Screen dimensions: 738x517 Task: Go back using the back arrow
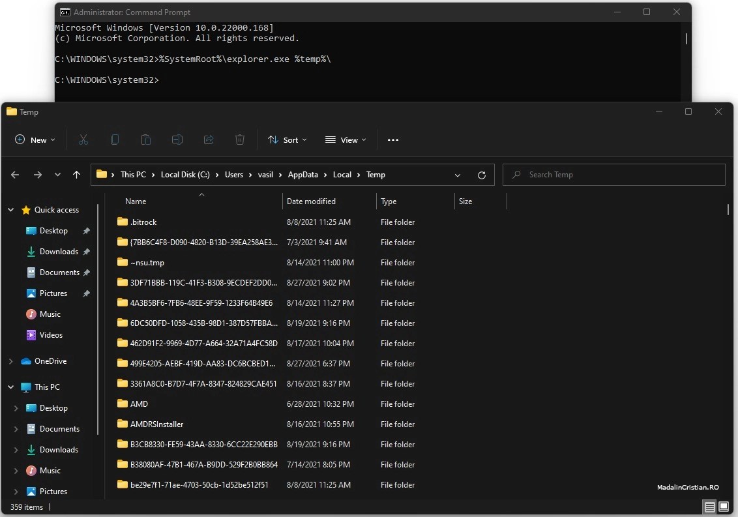pos(14,175)
